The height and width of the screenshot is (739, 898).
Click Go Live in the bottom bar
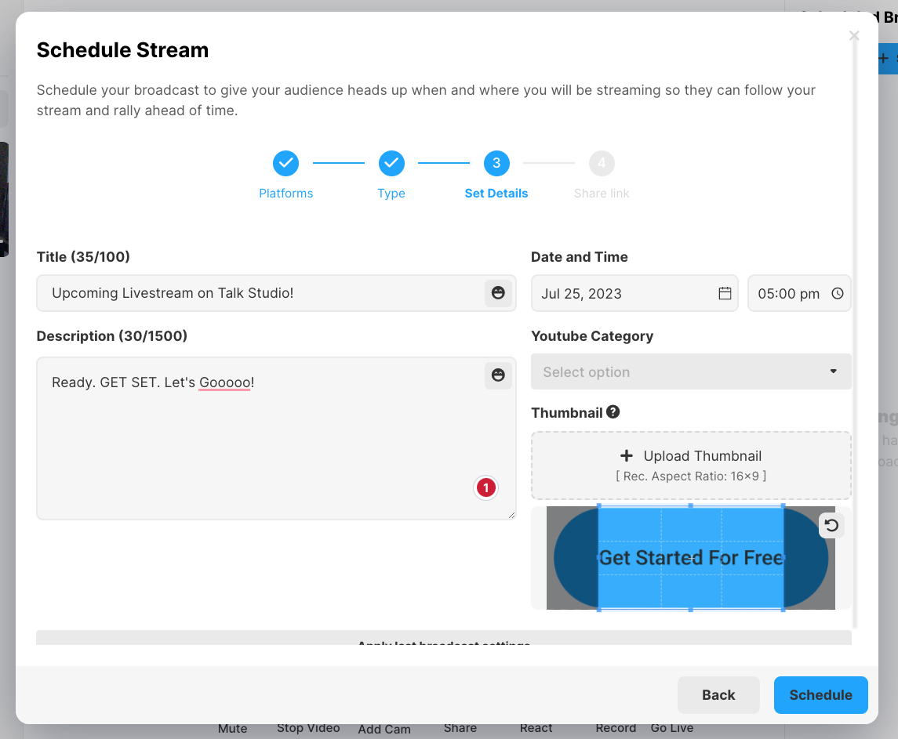[671, 728]
